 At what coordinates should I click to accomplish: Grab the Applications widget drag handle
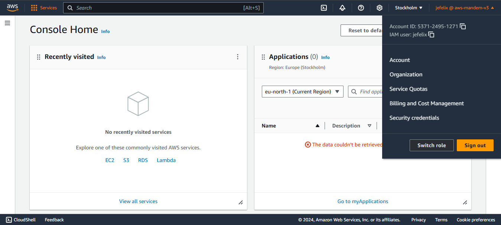click(263, 57)
